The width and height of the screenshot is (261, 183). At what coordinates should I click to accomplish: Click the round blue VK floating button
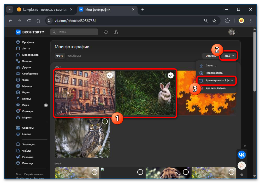pos(242,155)
